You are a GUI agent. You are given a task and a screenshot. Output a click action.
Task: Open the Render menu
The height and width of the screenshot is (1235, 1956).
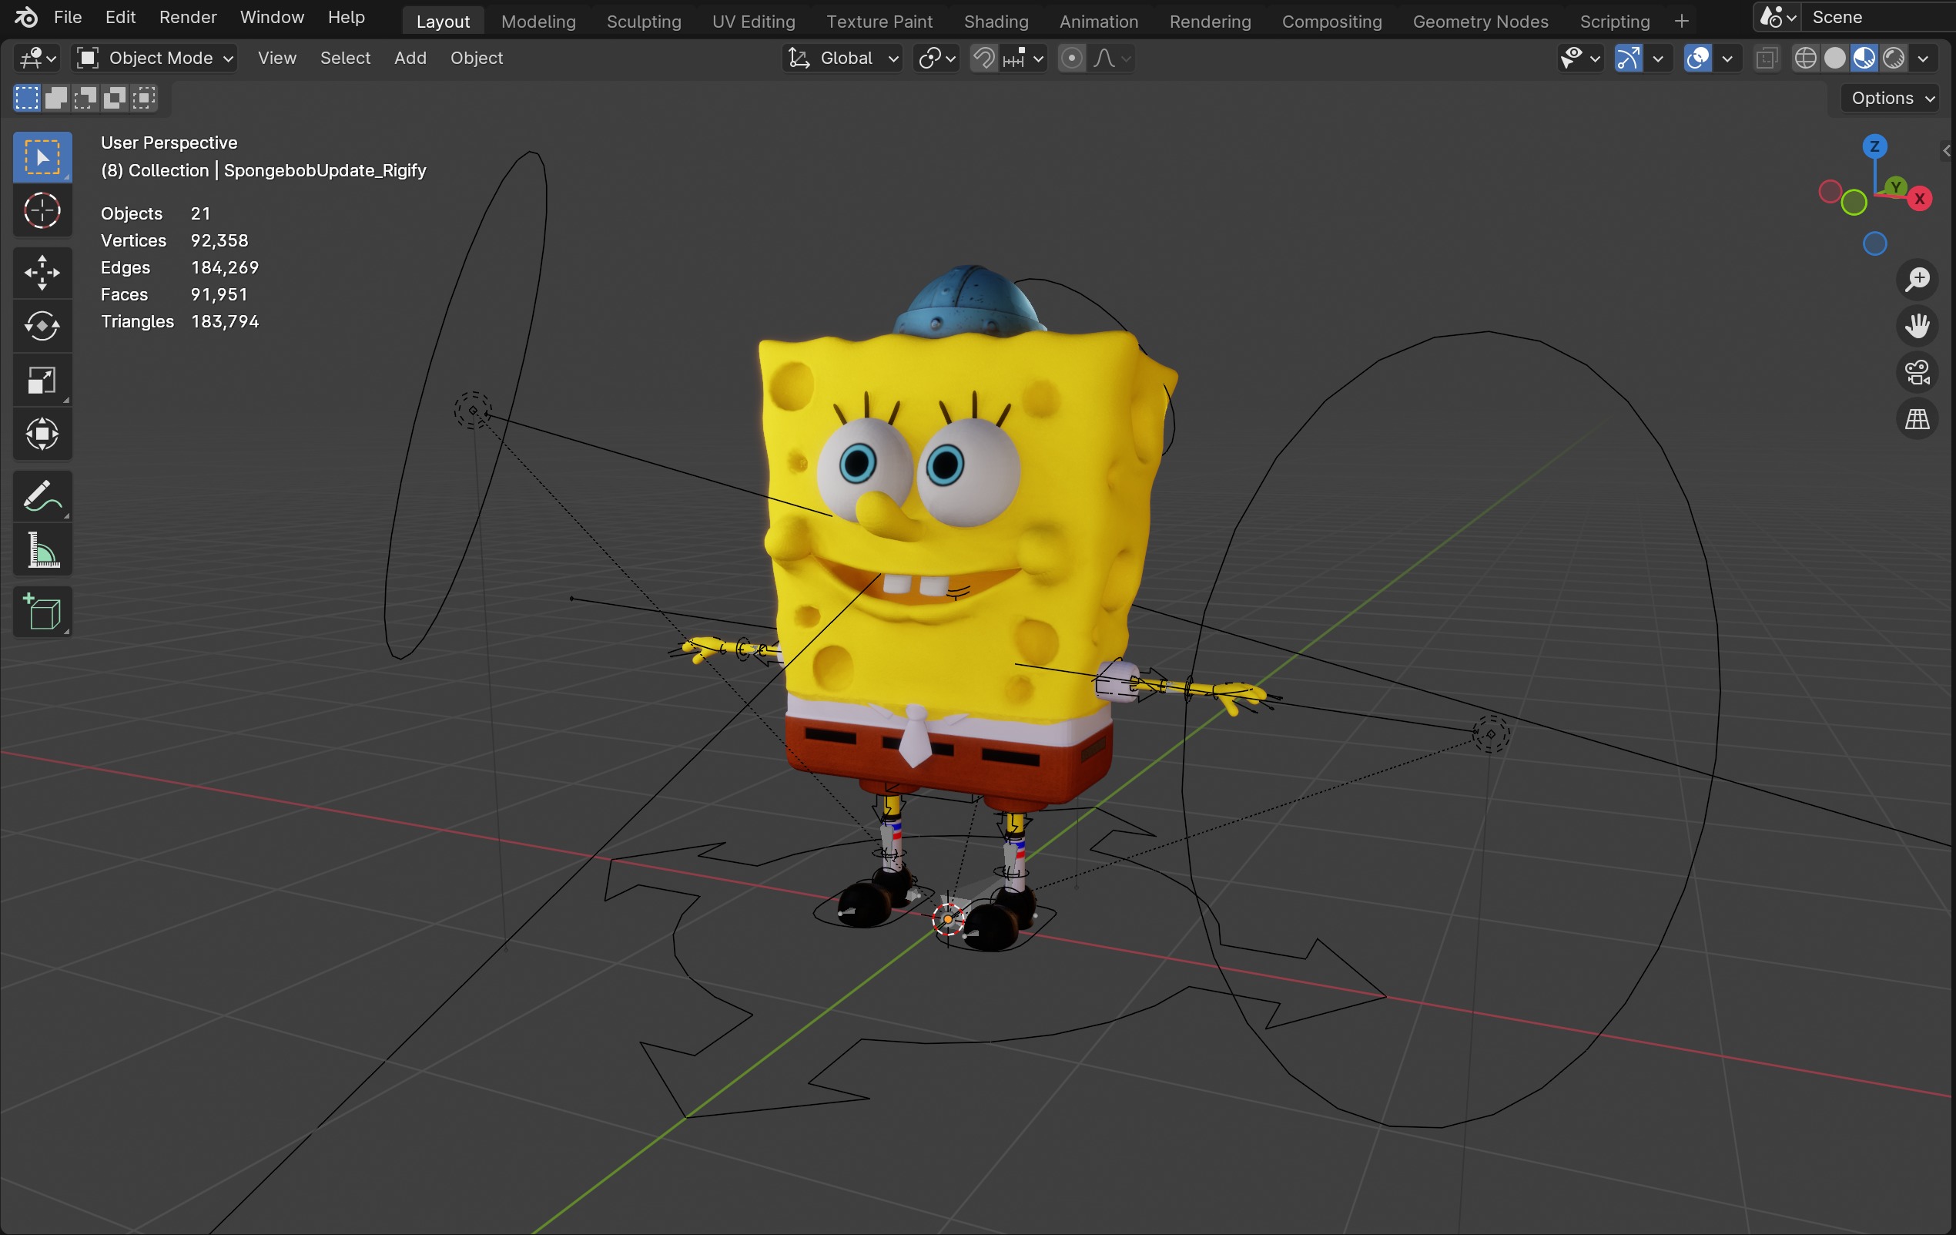point(188,17)
